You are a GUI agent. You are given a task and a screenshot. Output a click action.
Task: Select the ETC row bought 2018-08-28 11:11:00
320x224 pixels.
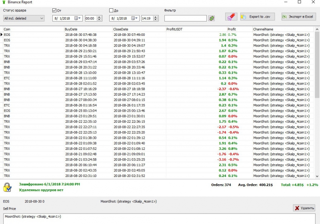[158, 78]
